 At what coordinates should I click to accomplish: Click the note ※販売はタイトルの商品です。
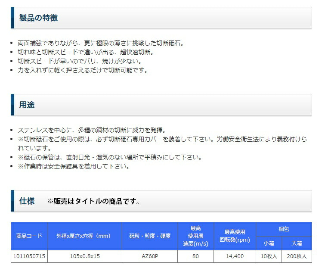(93, 202)
